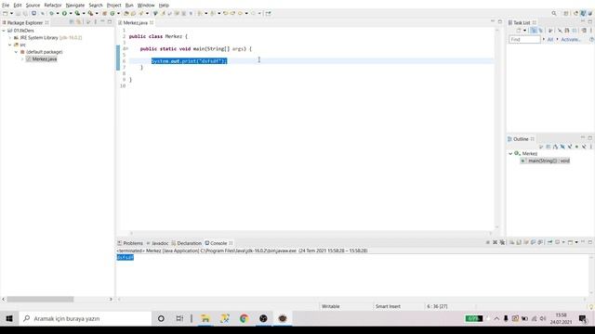Open File Explorer from the taskbar
Image resolution: width=595 pixels, height=334 pixels.
(x=205, y=318)
